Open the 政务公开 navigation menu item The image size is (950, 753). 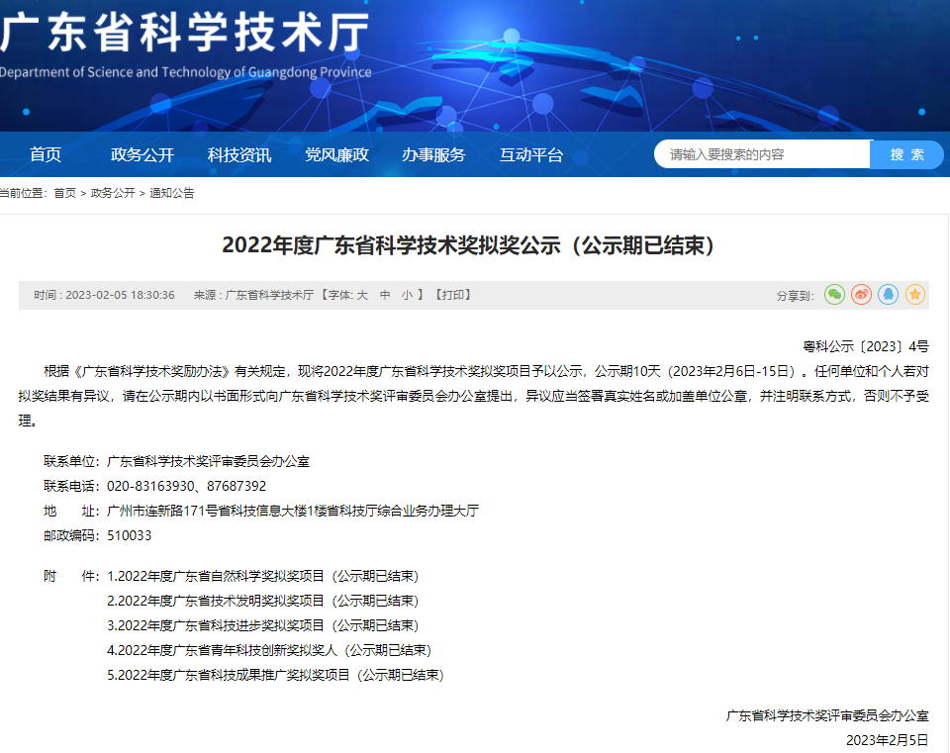[142, 154]
